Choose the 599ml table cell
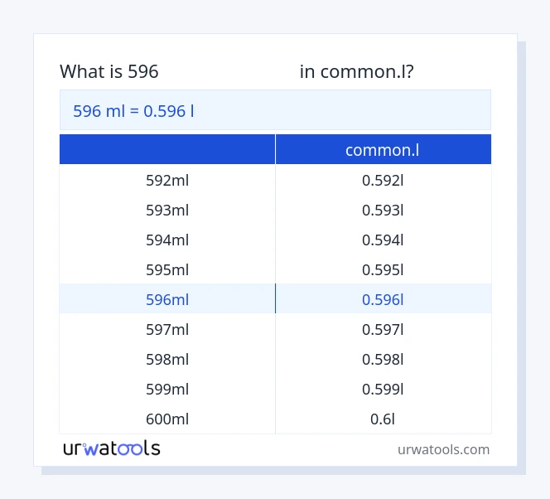This screenshot has width=550, height=499. click(167, 389)
